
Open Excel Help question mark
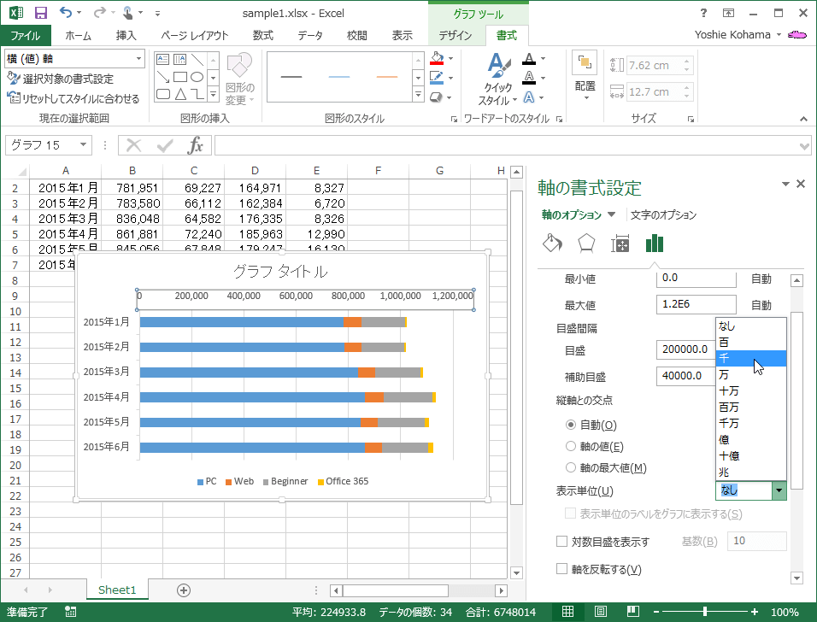[x=703, y=13]
